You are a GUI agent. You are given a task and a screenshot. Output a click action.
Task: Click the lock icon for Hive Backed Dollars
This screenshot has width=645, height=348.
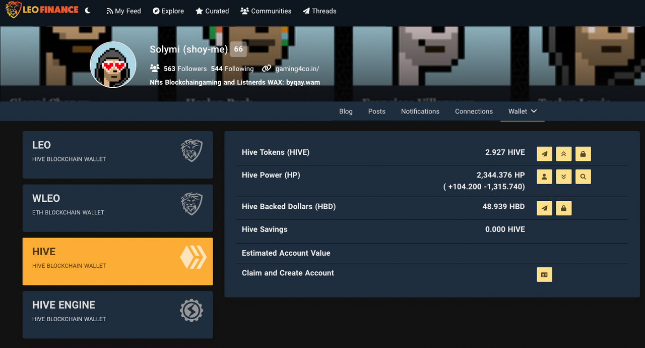tap(564, 208)
